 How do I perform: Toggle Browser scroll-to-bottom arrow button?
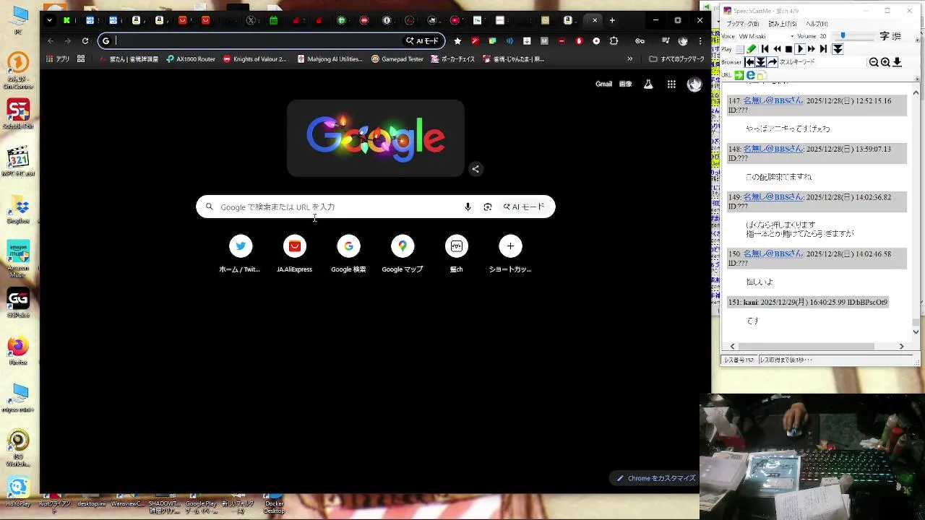click(761, 63)
